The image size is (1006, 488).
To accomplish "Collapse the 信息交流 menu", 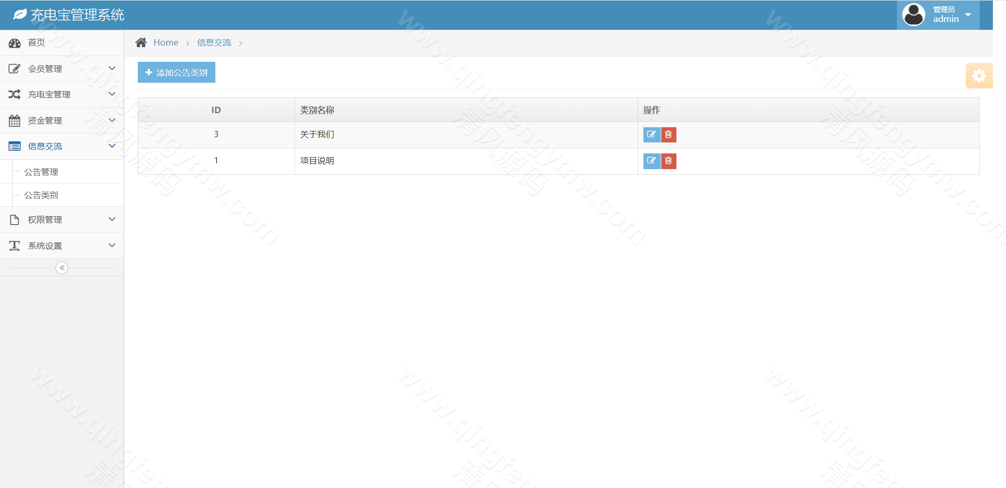I will [x=61, y=146].
